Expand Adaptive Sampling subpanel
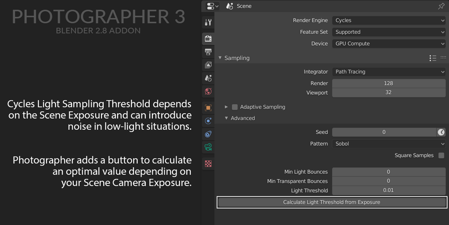This screenshot has width=449, height=225. [226, 107]
